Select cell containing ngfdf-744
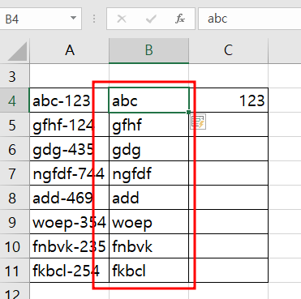 69,173
